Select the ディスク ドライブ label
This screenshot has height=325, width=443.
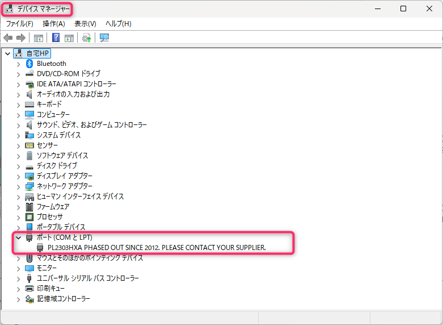57,165
